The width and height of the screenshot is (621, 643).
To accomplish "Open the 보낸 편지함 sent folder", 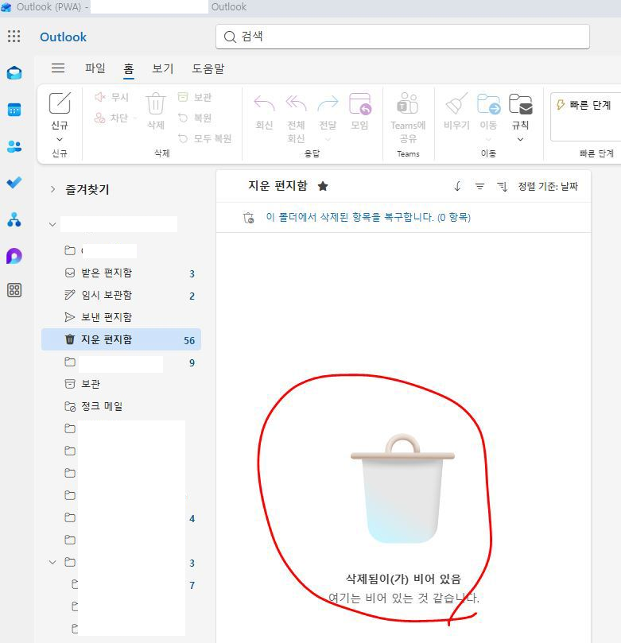I will point(121,317).
